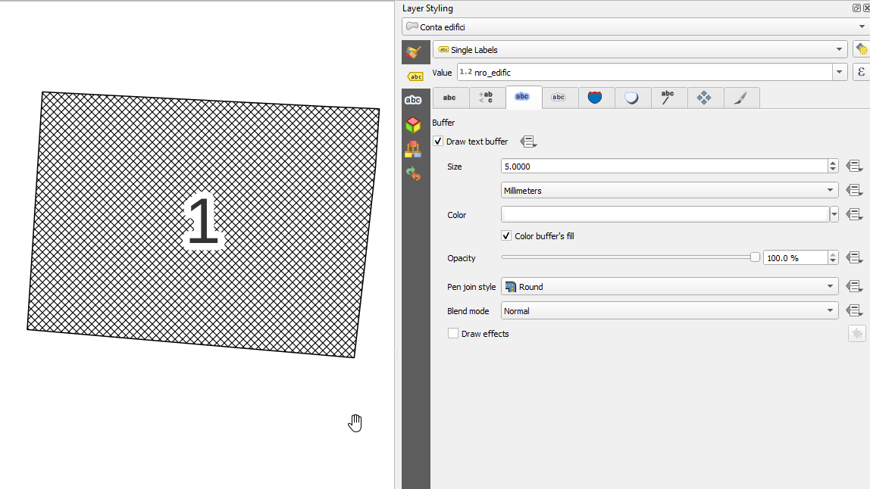Viewport: 870px width, 489px height.
Task: Click data-defined override icon for Opacity
Action: [854, 258]
